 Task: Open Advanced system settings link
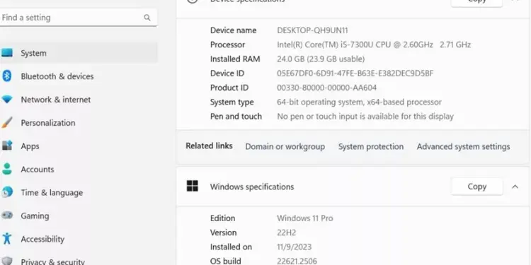(463, 147)
